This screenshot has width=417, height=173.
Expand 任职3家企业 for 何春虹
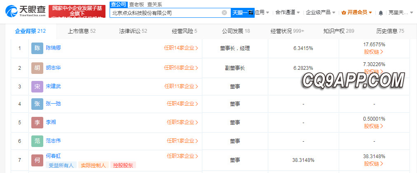(x=183, y=156)
